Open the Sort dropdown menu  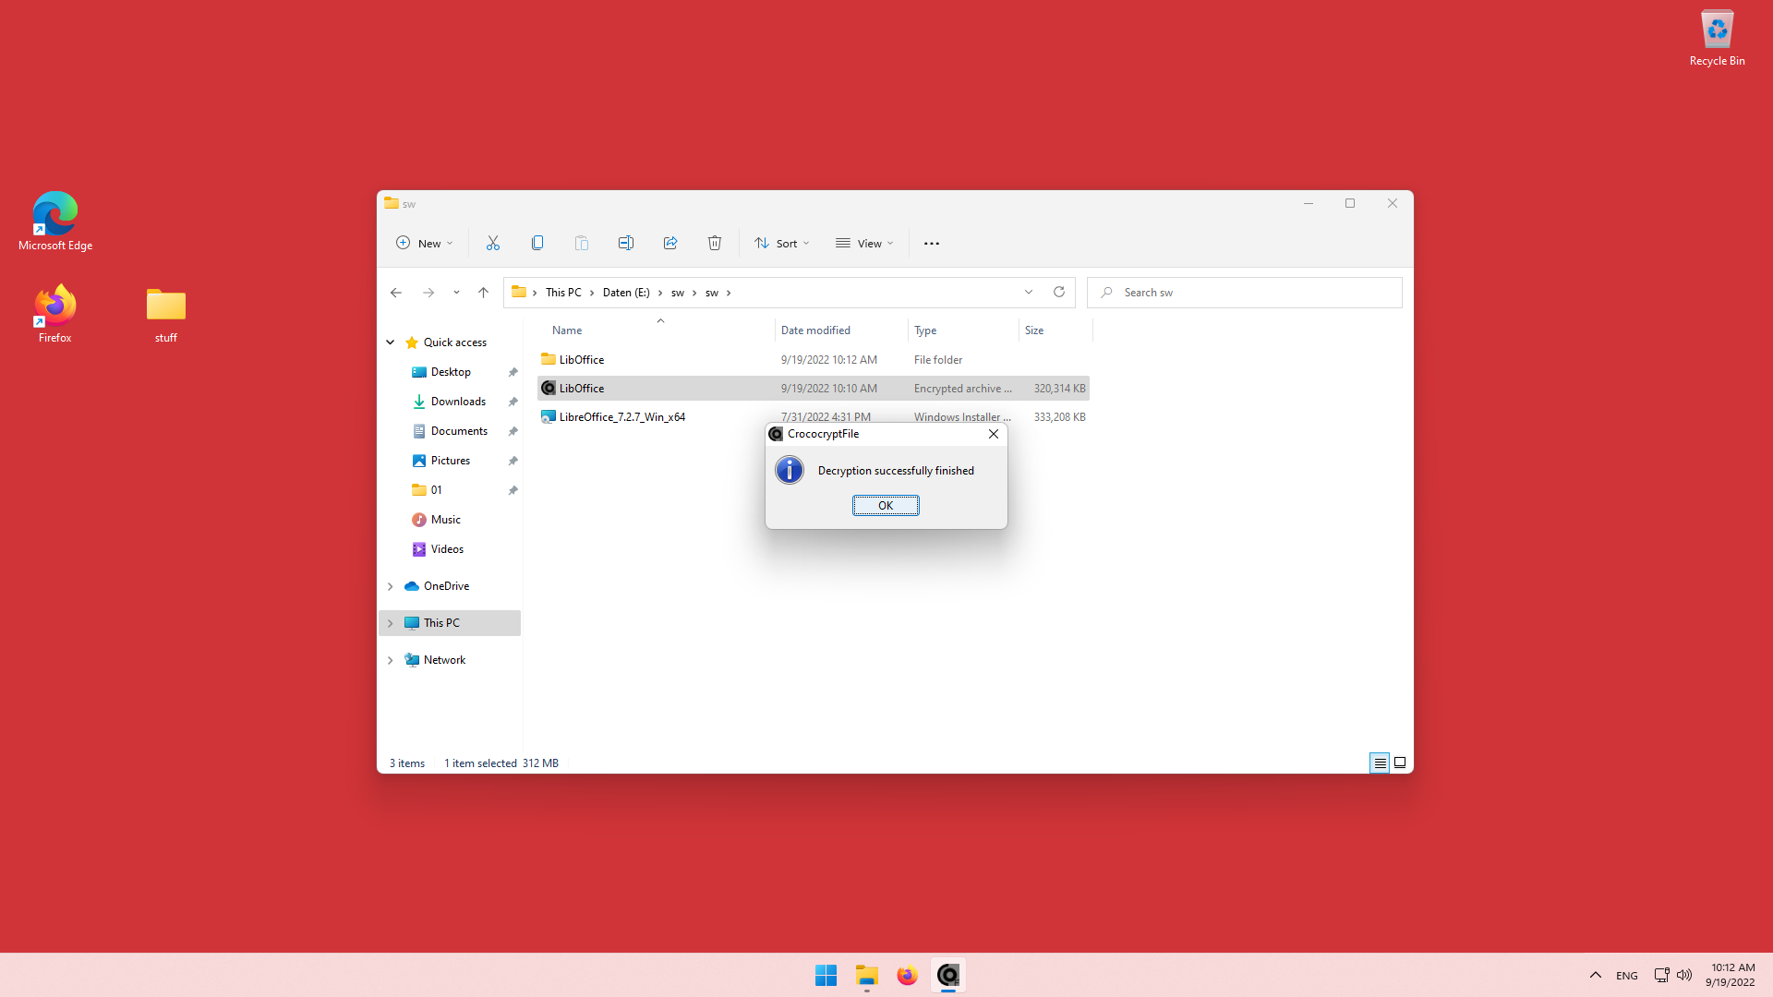click(782, 243)
